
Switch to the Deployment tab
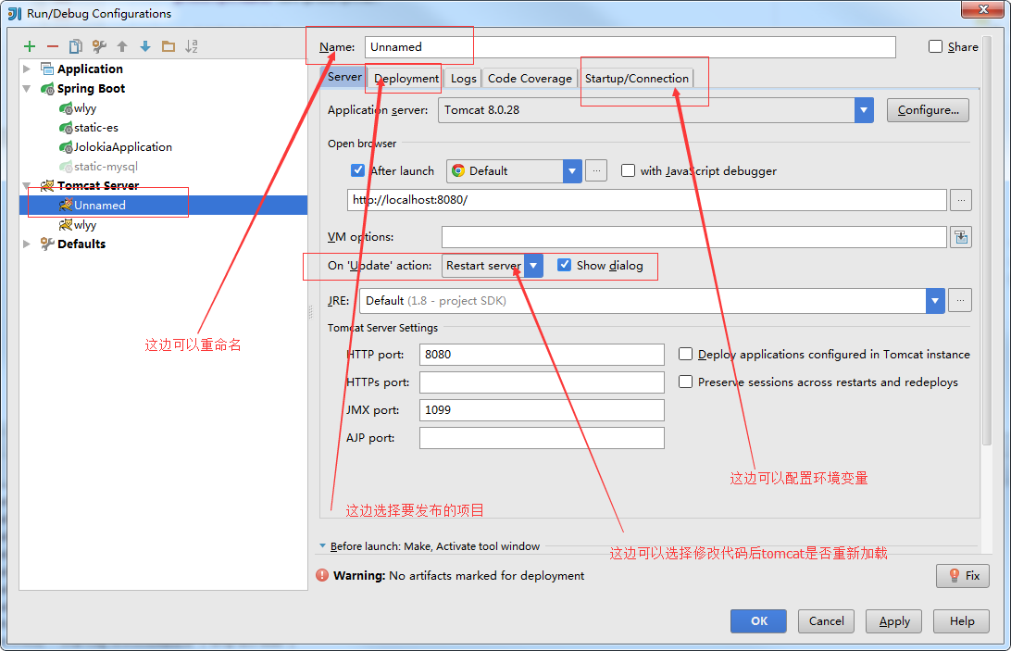[406, 78]
